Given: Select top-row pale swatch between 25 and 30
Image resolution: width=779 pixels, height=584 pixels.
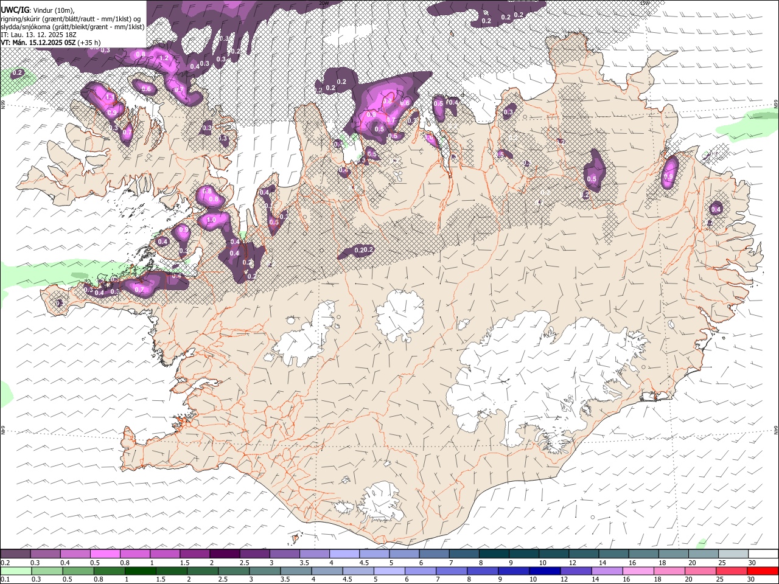Looking at the screenshot, I should [733, 554].
